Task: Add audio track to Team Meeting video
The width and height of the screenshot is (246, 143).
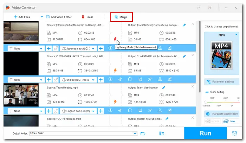Action: pos(101,111)
